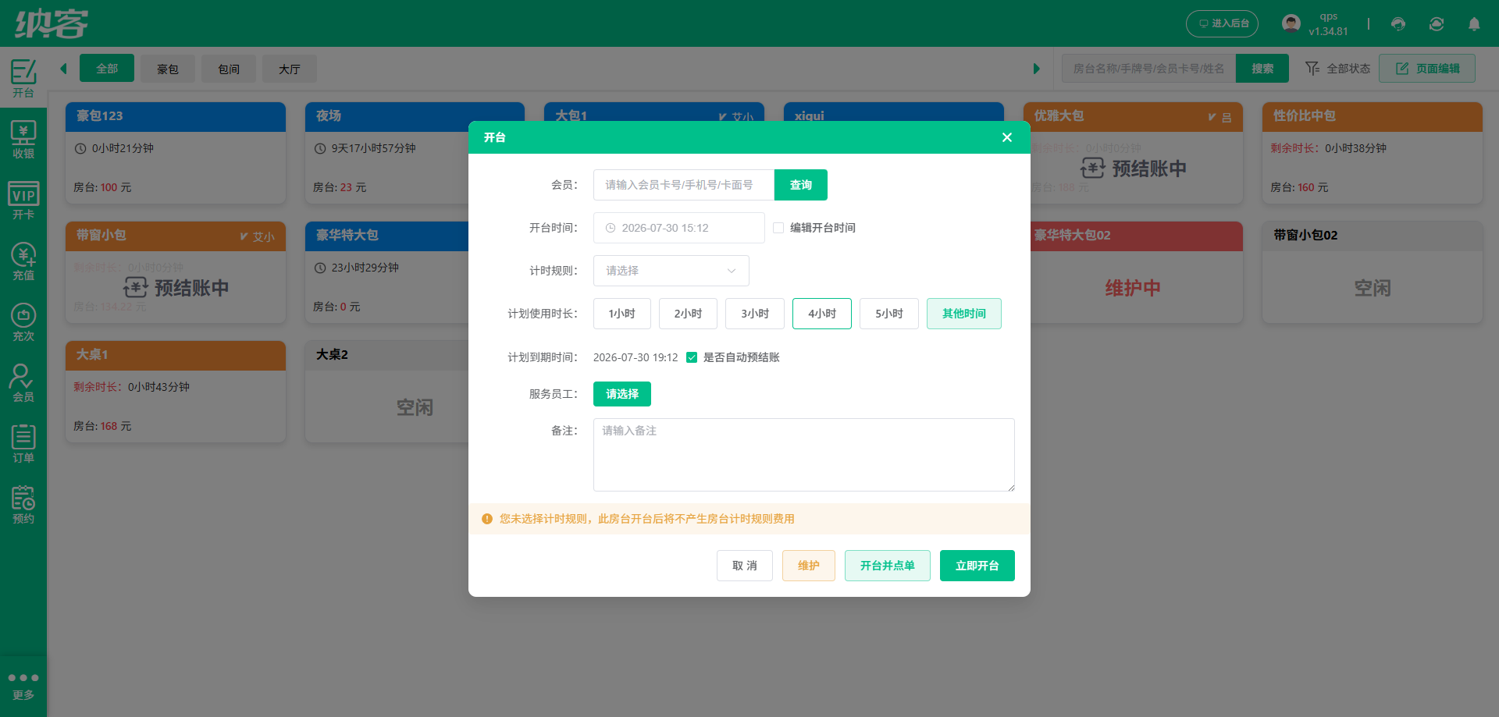Screen dimensions: 1499x717
Task: Open 性价比中包 room card
Action: pos(1373,153)
